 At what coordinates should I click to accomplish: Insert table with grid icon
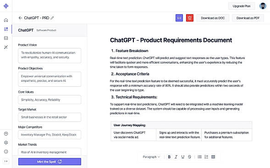(213, 157)
